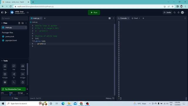Open the Help menu

[x=15, y=98]
